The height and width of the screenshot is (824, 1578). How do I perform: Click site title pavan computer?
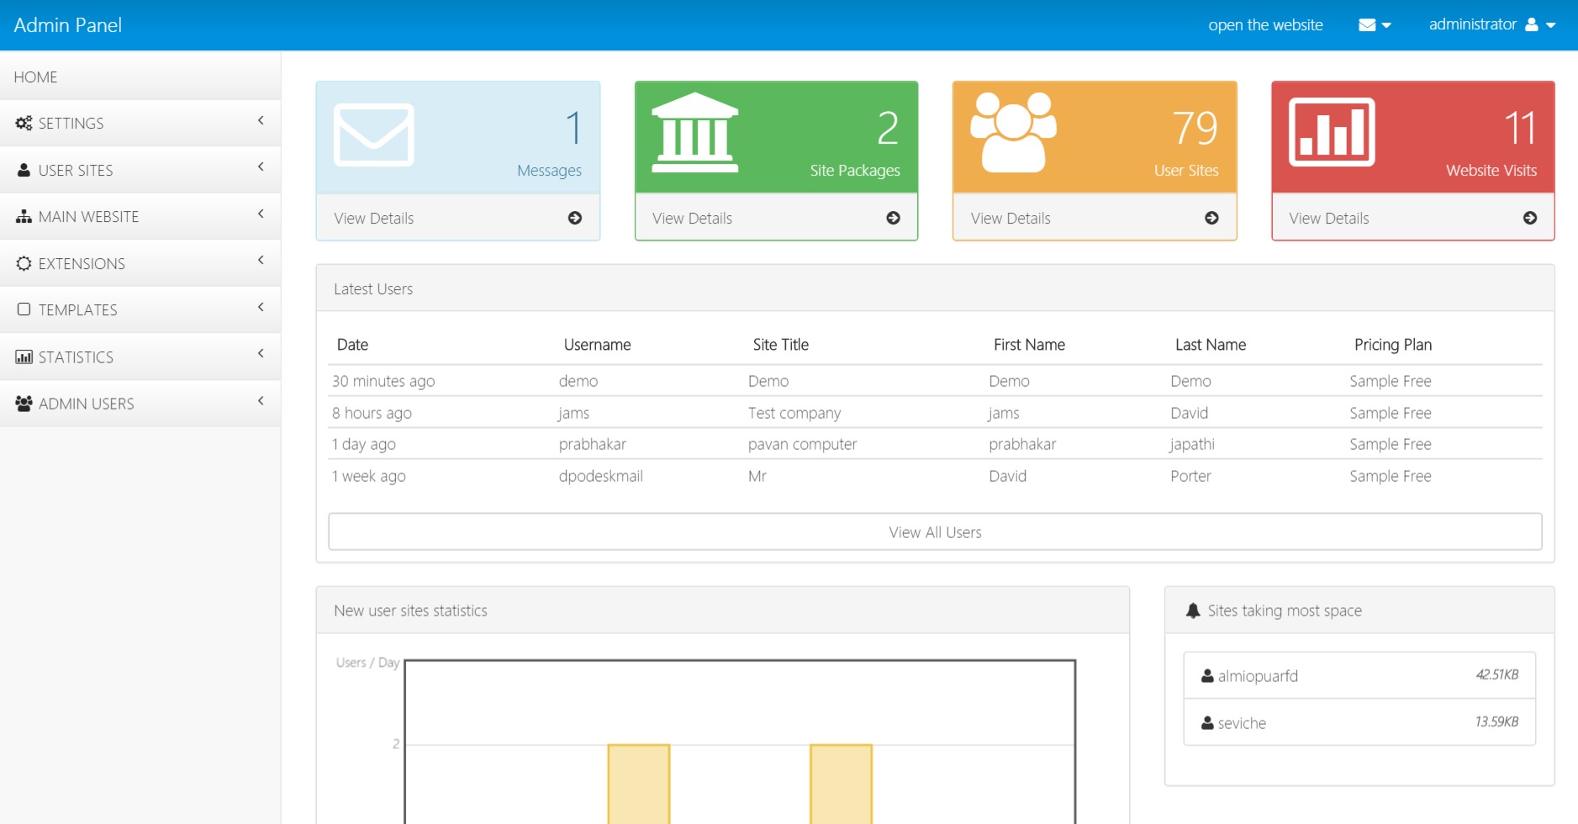[x=803, y=444]
